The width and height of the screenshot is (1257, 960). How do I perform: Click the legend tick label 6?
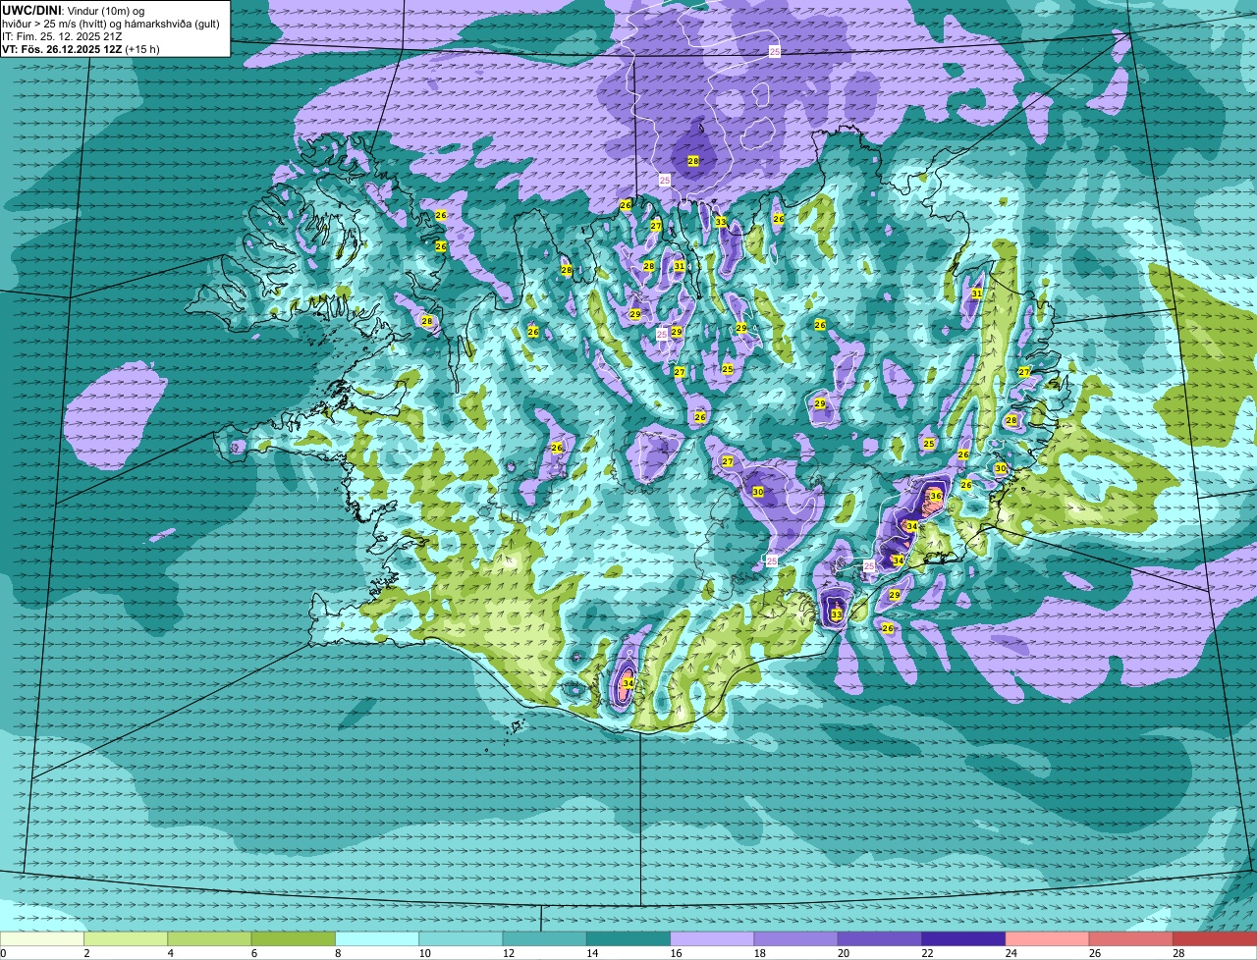pyautogui.click(x=254, y=953)
